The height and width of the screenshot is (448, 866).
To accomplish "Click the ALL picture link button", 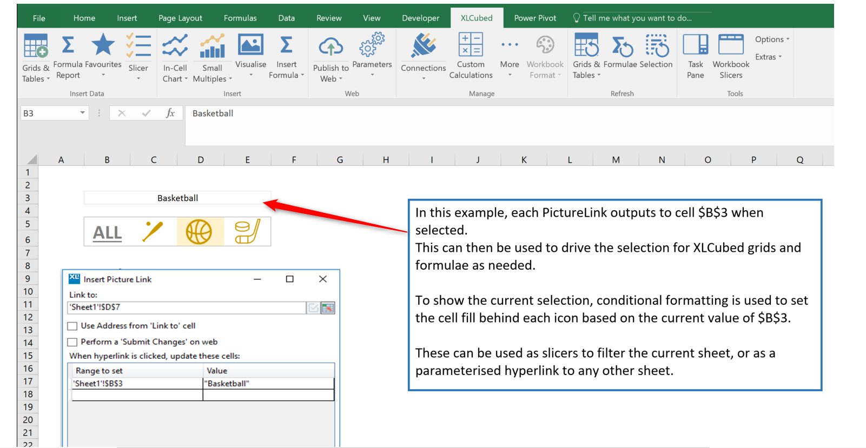I will (107, 232).
